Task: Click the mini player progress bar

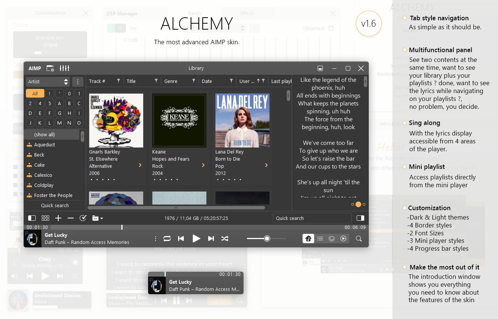Action: point(195,274)
